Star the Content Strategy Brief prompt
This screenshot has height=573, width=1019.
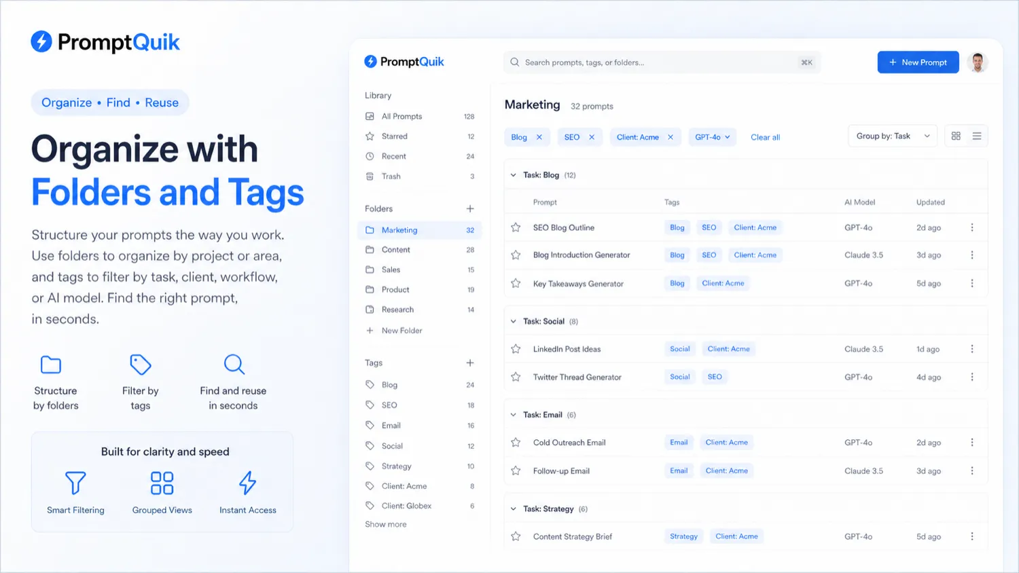pyautogui.click(x=516, y=536)
